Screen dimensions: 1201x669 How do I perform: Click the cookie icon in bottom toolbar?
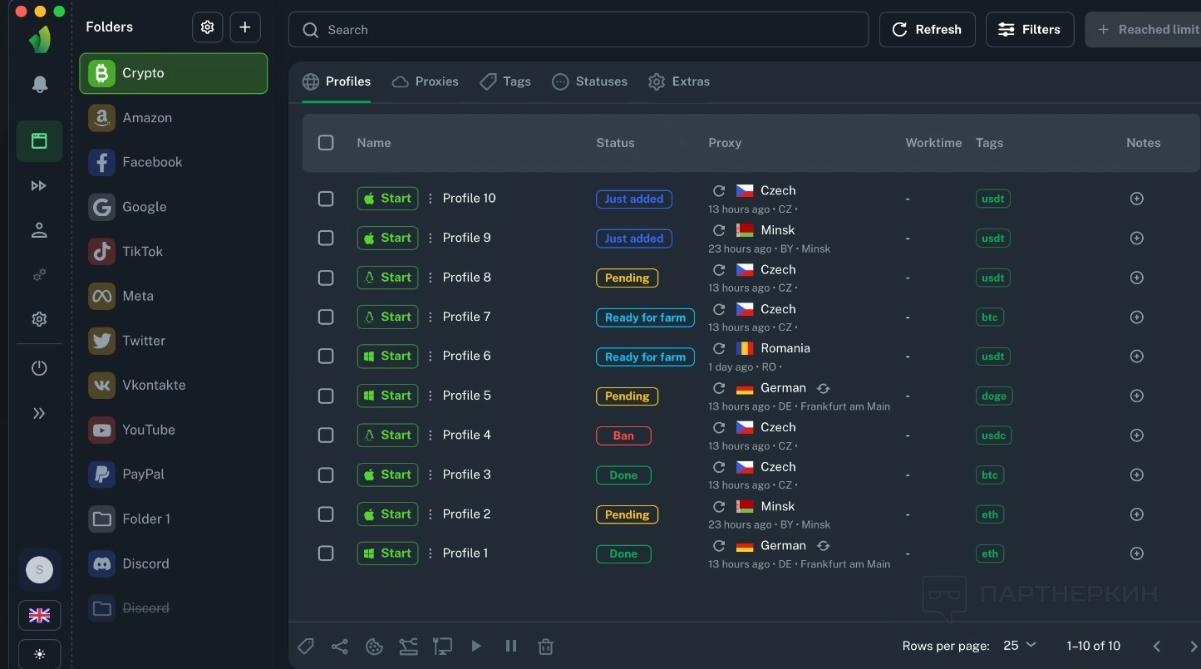374,646
